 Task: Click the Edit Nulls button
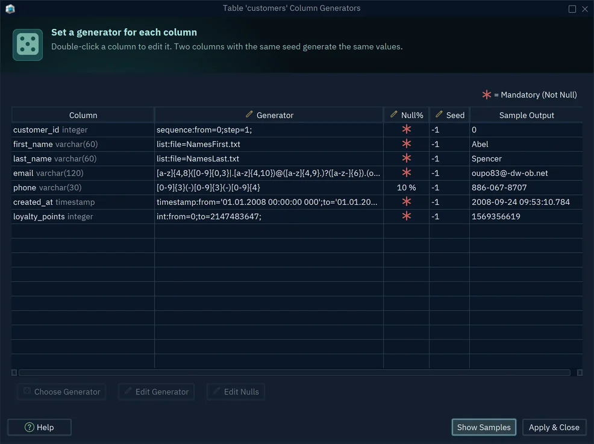pos(236,392)
